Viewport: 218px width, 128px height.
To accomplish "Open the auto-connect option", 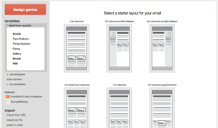I will click(14, 79).
